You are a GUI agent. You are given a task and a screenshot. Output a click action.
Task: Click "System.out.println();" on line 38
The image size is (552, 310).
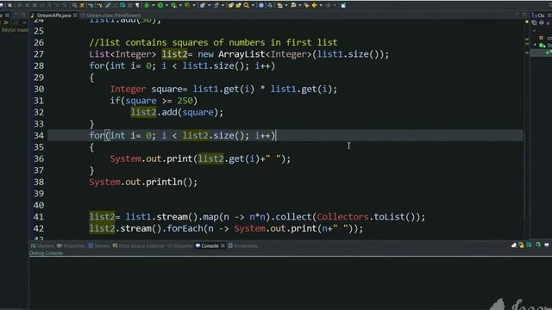click(144, 182)
